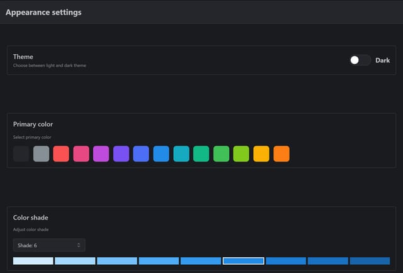Select the cyan primary color swatch
403x273 pixels.
coord(181,154)
